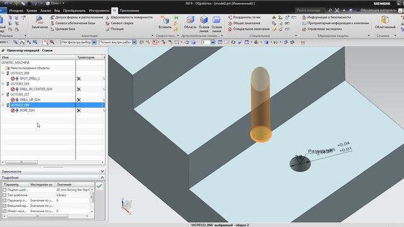Expand Маркировка защиты group arrow
404x227 pixels.
click(369, 36)
